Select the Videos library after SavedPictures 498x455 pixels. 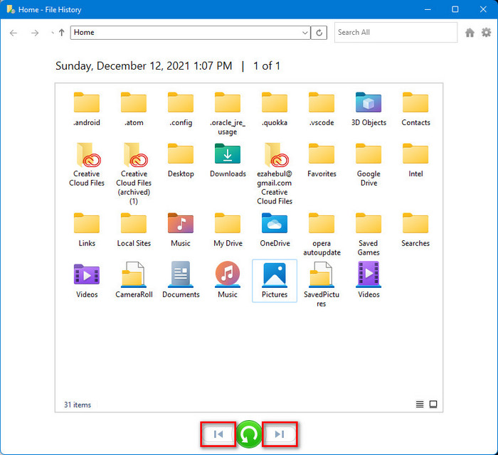369,281
